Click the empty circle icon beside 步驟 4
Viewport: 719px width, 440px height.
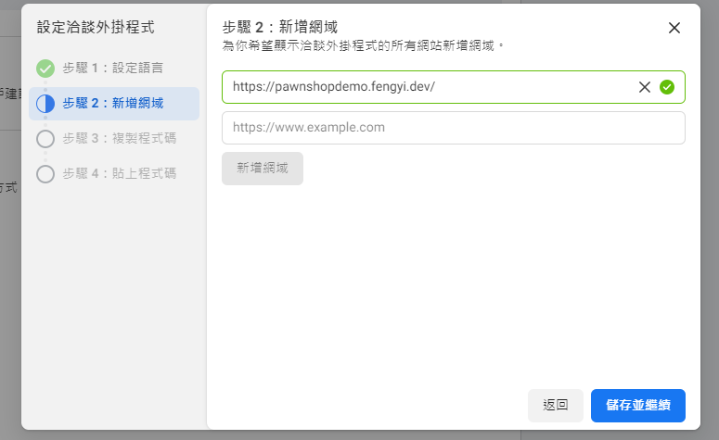tap(45, 174)
